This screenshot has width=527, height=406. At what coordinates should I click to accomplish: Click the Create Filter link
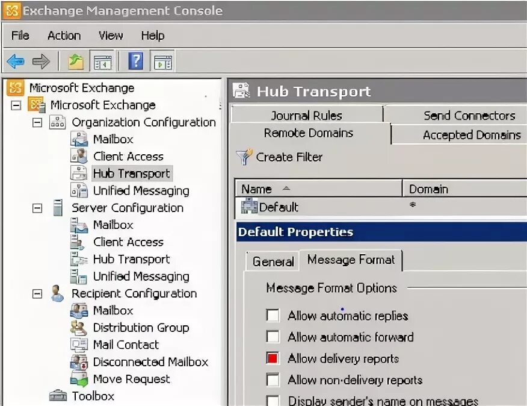[x=289, y=157]
